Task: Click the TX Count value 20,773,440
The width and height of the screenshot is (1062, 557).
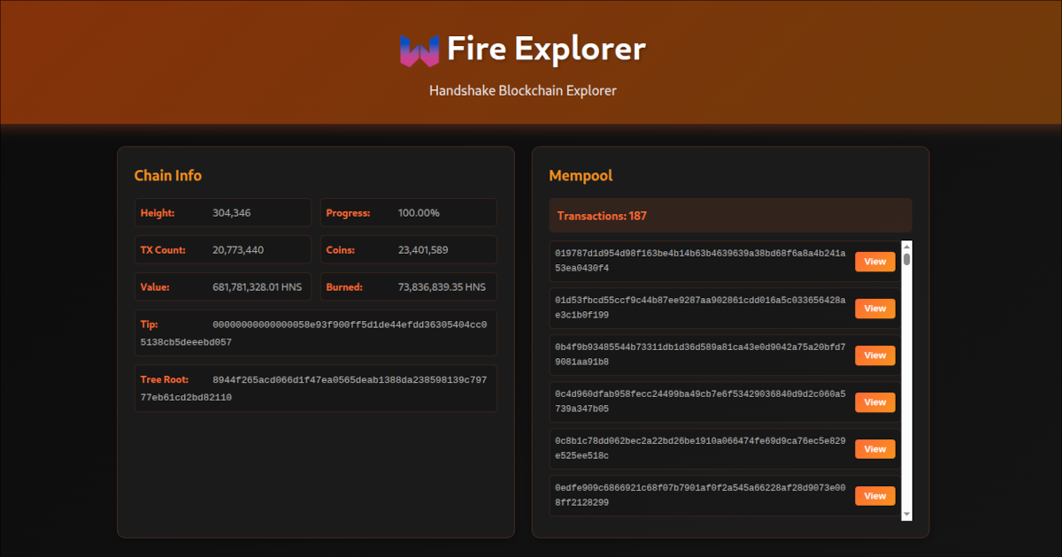Action: point(238,250)
